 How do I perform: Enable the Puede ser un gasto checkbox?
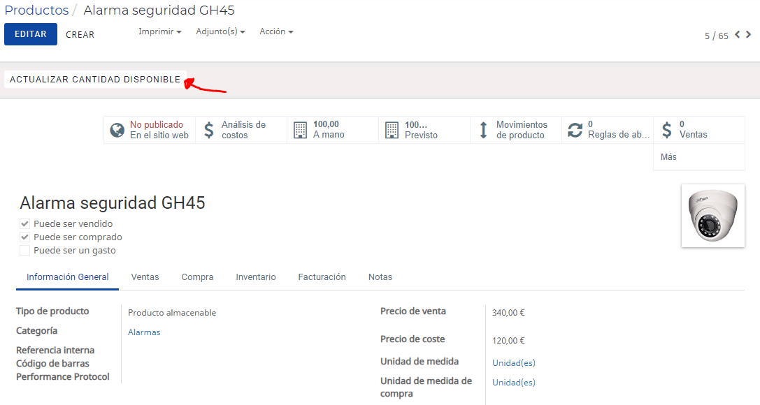[24, 250]
